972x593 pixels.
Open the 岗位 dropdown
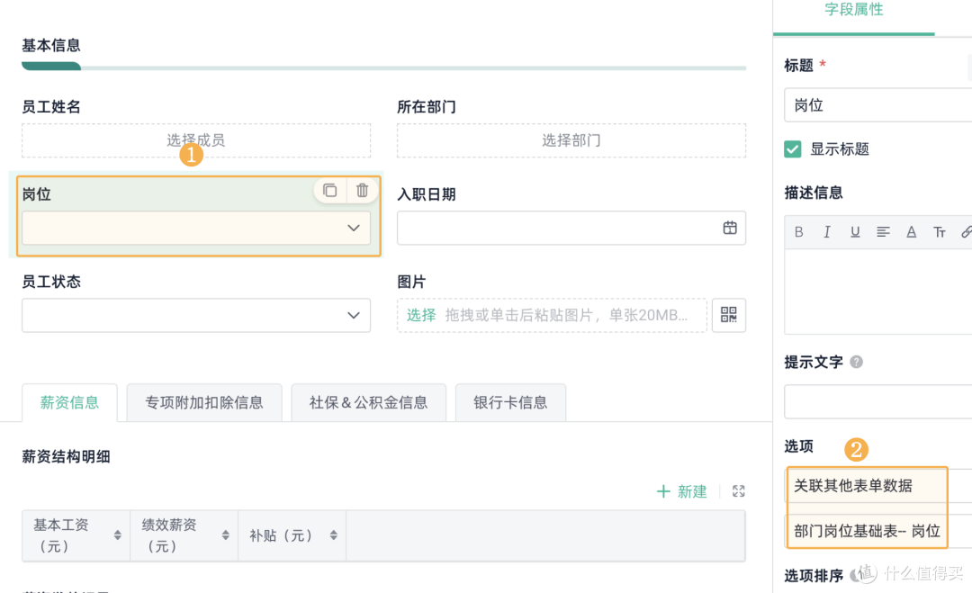click(196, 228)
